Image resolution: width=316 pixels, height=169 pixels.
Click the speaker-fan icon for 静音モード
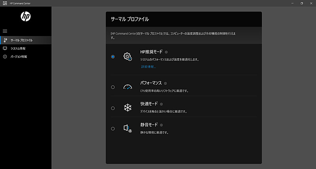coord(128,128)
